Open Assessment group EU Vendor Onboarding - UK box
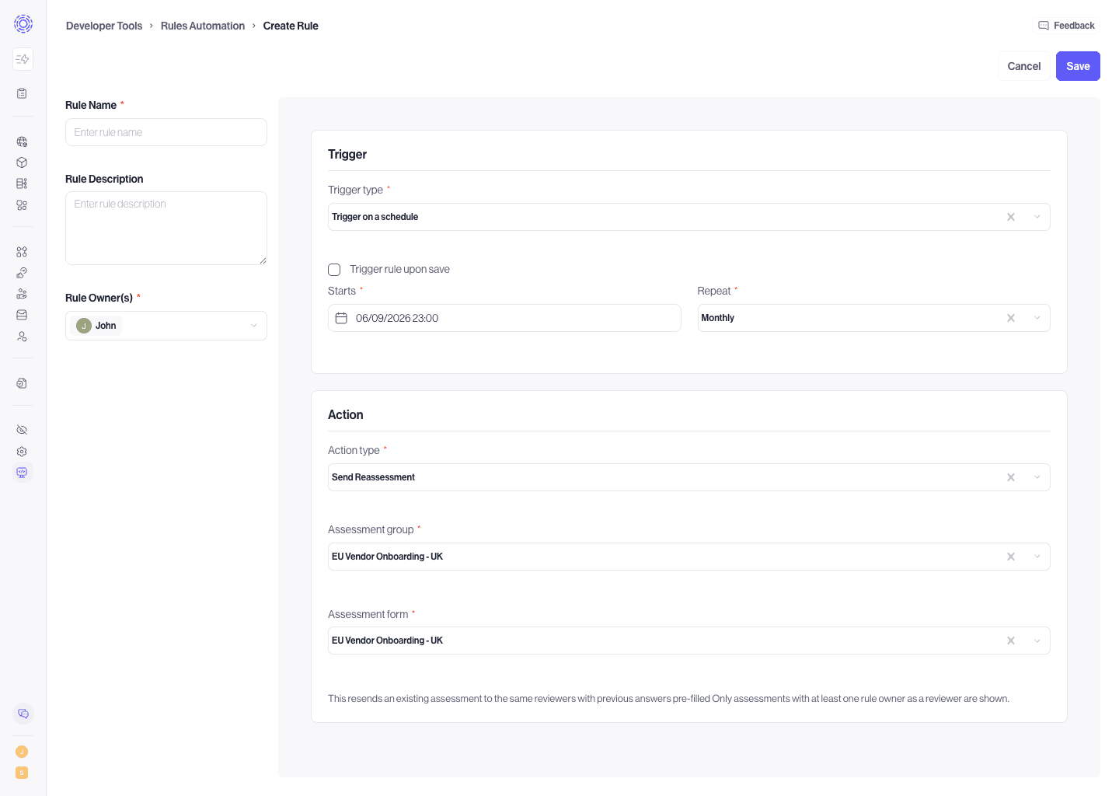The height and width of the screenshot is (796, 1119). tap(688, 557)
